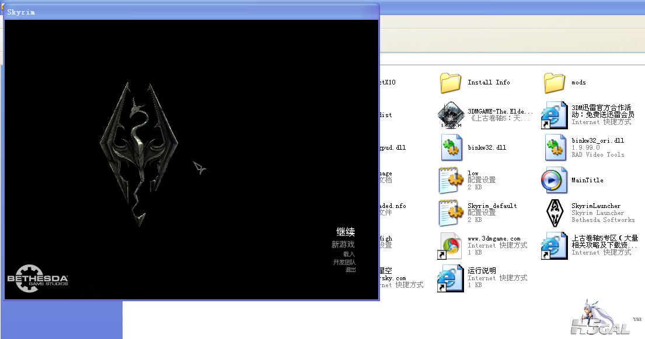Click the Skyrim window title bar
Screen dimensions: 645x339
tap(191, 12)
